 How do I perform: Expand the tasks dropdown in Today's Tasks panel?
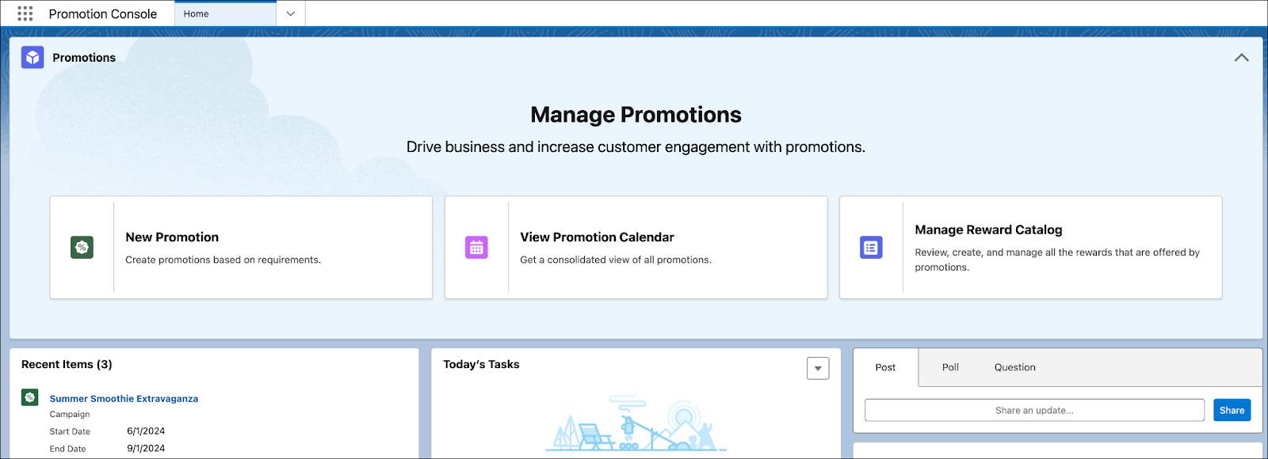[x=816, y=368]
